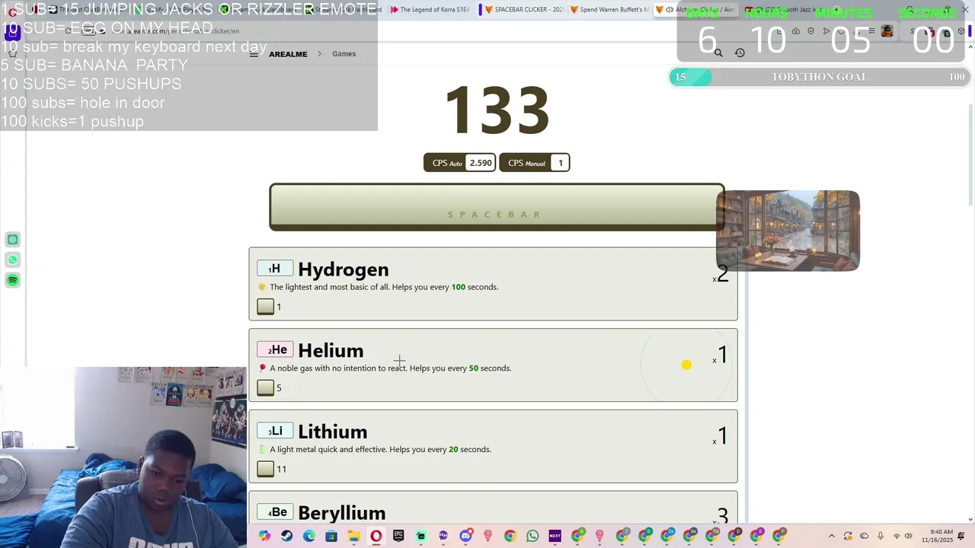Go to the AREALME home link
Viewport: 975px width, 548px height.
(288, 54)
